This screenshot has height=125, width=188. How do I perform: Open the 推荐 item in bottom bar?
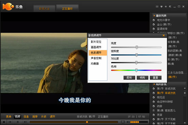point(35,117)
